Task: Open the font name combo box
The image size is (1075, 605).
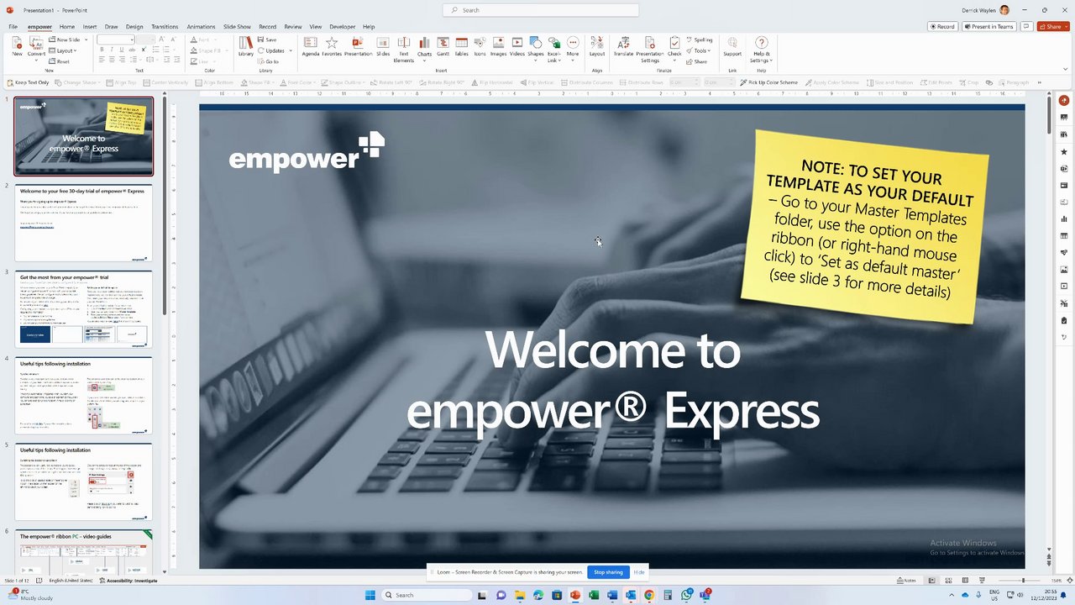Action: click(116, 39)
